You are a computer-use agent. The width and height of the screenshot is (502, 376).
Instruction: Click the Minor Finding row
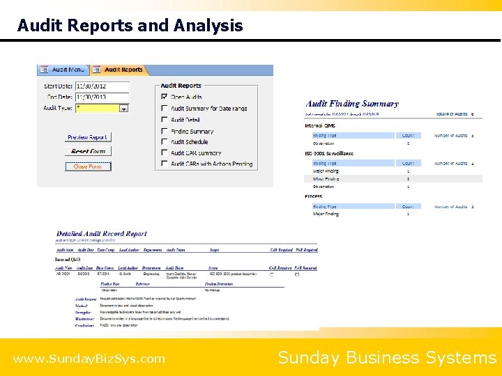tap(393, 179)
